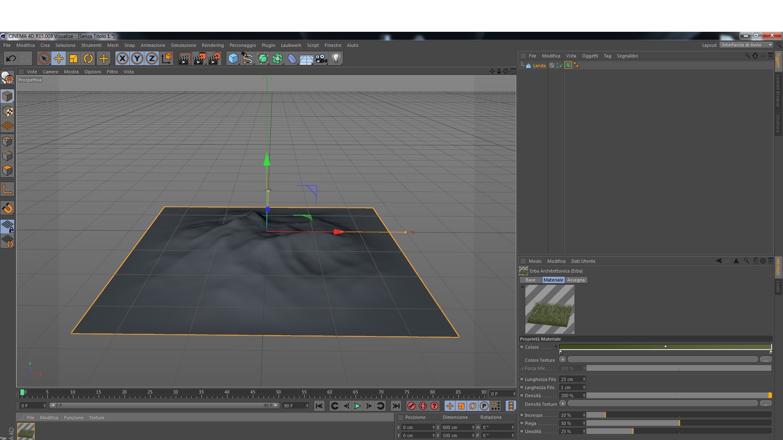
Task: Expand the Colore gradient disclosure arrow
Action: 556,347
